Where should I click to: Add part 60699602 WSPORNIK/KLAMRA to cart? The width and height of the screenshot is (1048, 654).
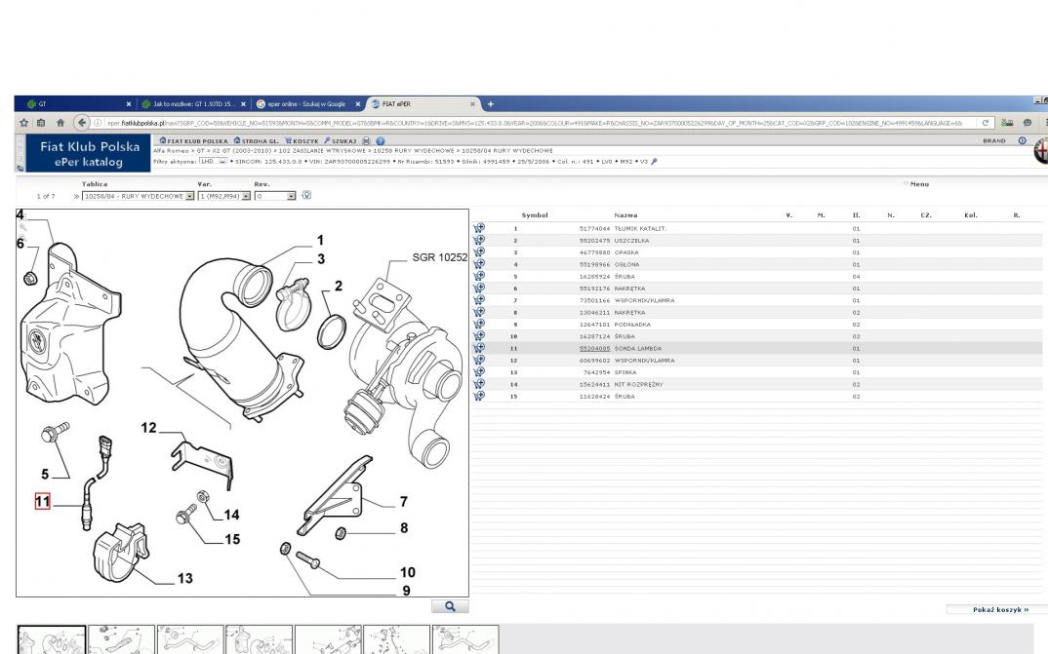point(479,361)
